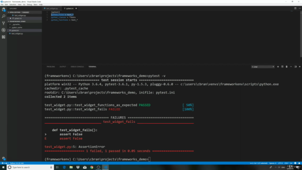Show hidden system tray icons

(x=276, y=167)
